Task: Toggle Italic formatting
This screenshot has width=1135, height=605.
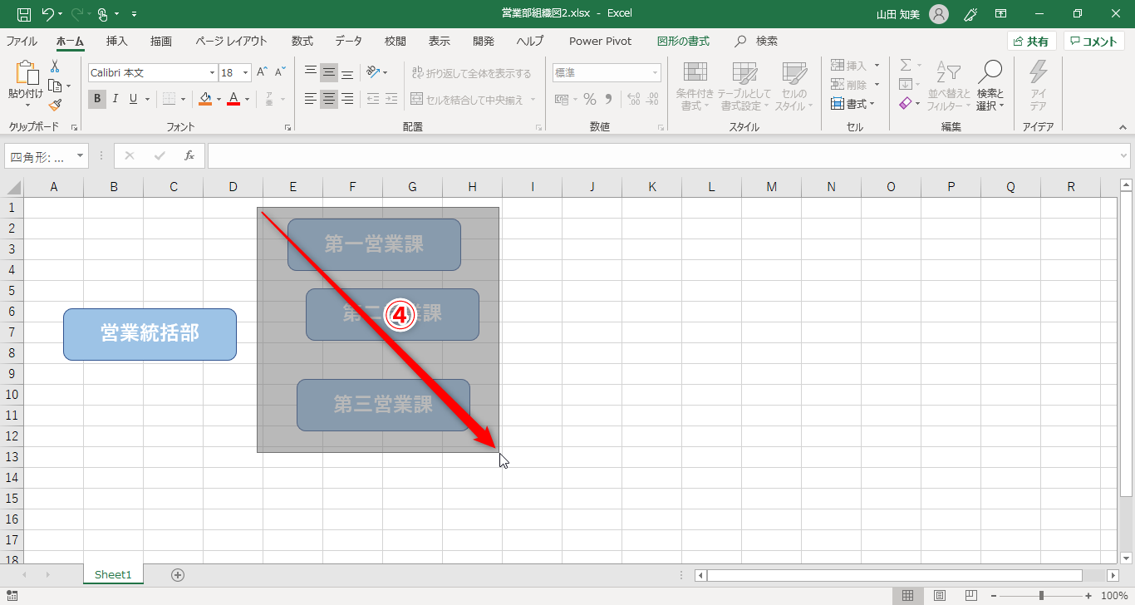Action: point(115,99)
